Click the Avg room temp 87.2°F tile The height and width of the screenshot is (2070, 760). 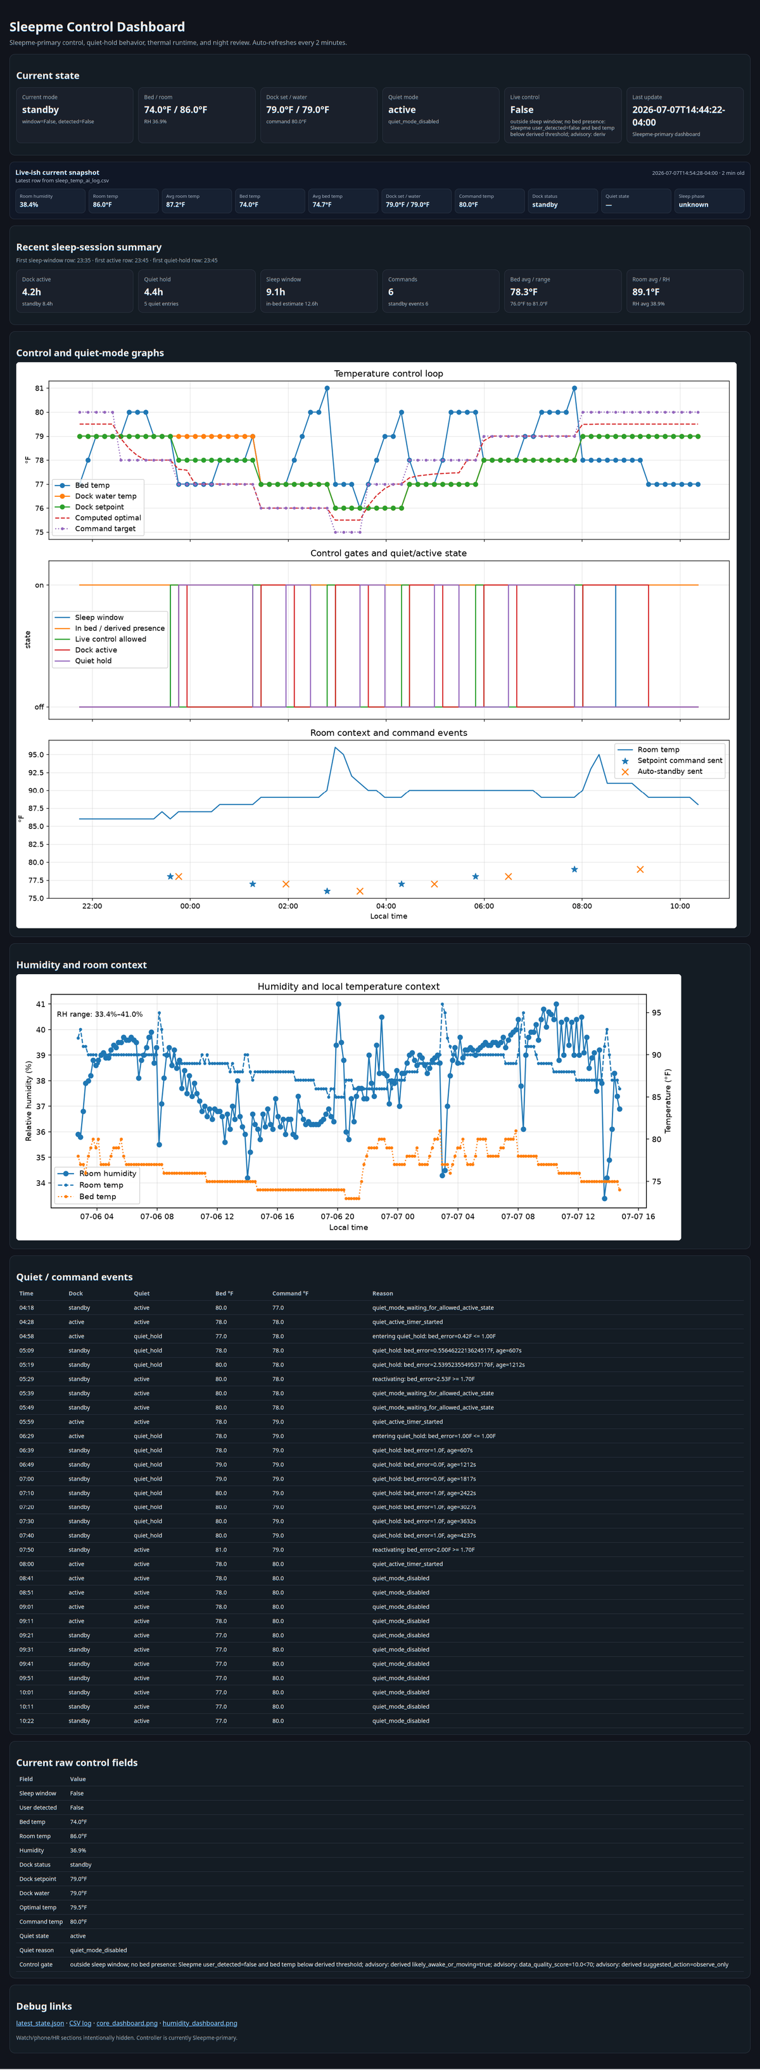tap(197, 201)
